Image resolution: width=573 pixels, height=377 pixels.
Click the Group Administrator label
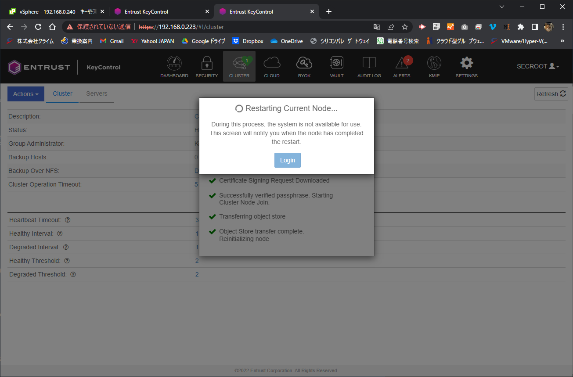click(36, 144)
